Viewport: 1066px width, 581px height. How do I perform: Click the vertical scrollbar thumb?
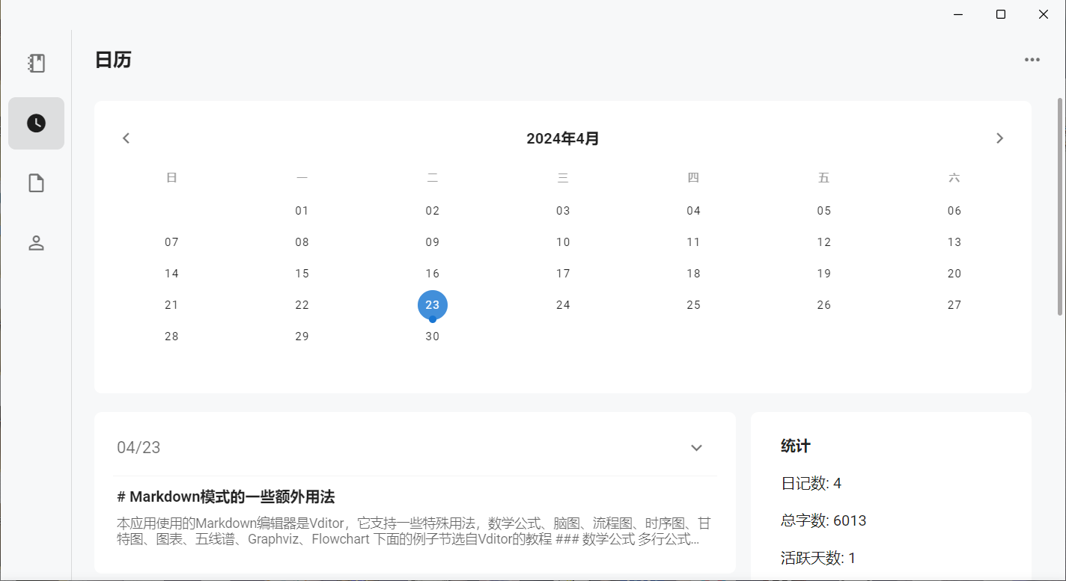(x=1059, y=206)
